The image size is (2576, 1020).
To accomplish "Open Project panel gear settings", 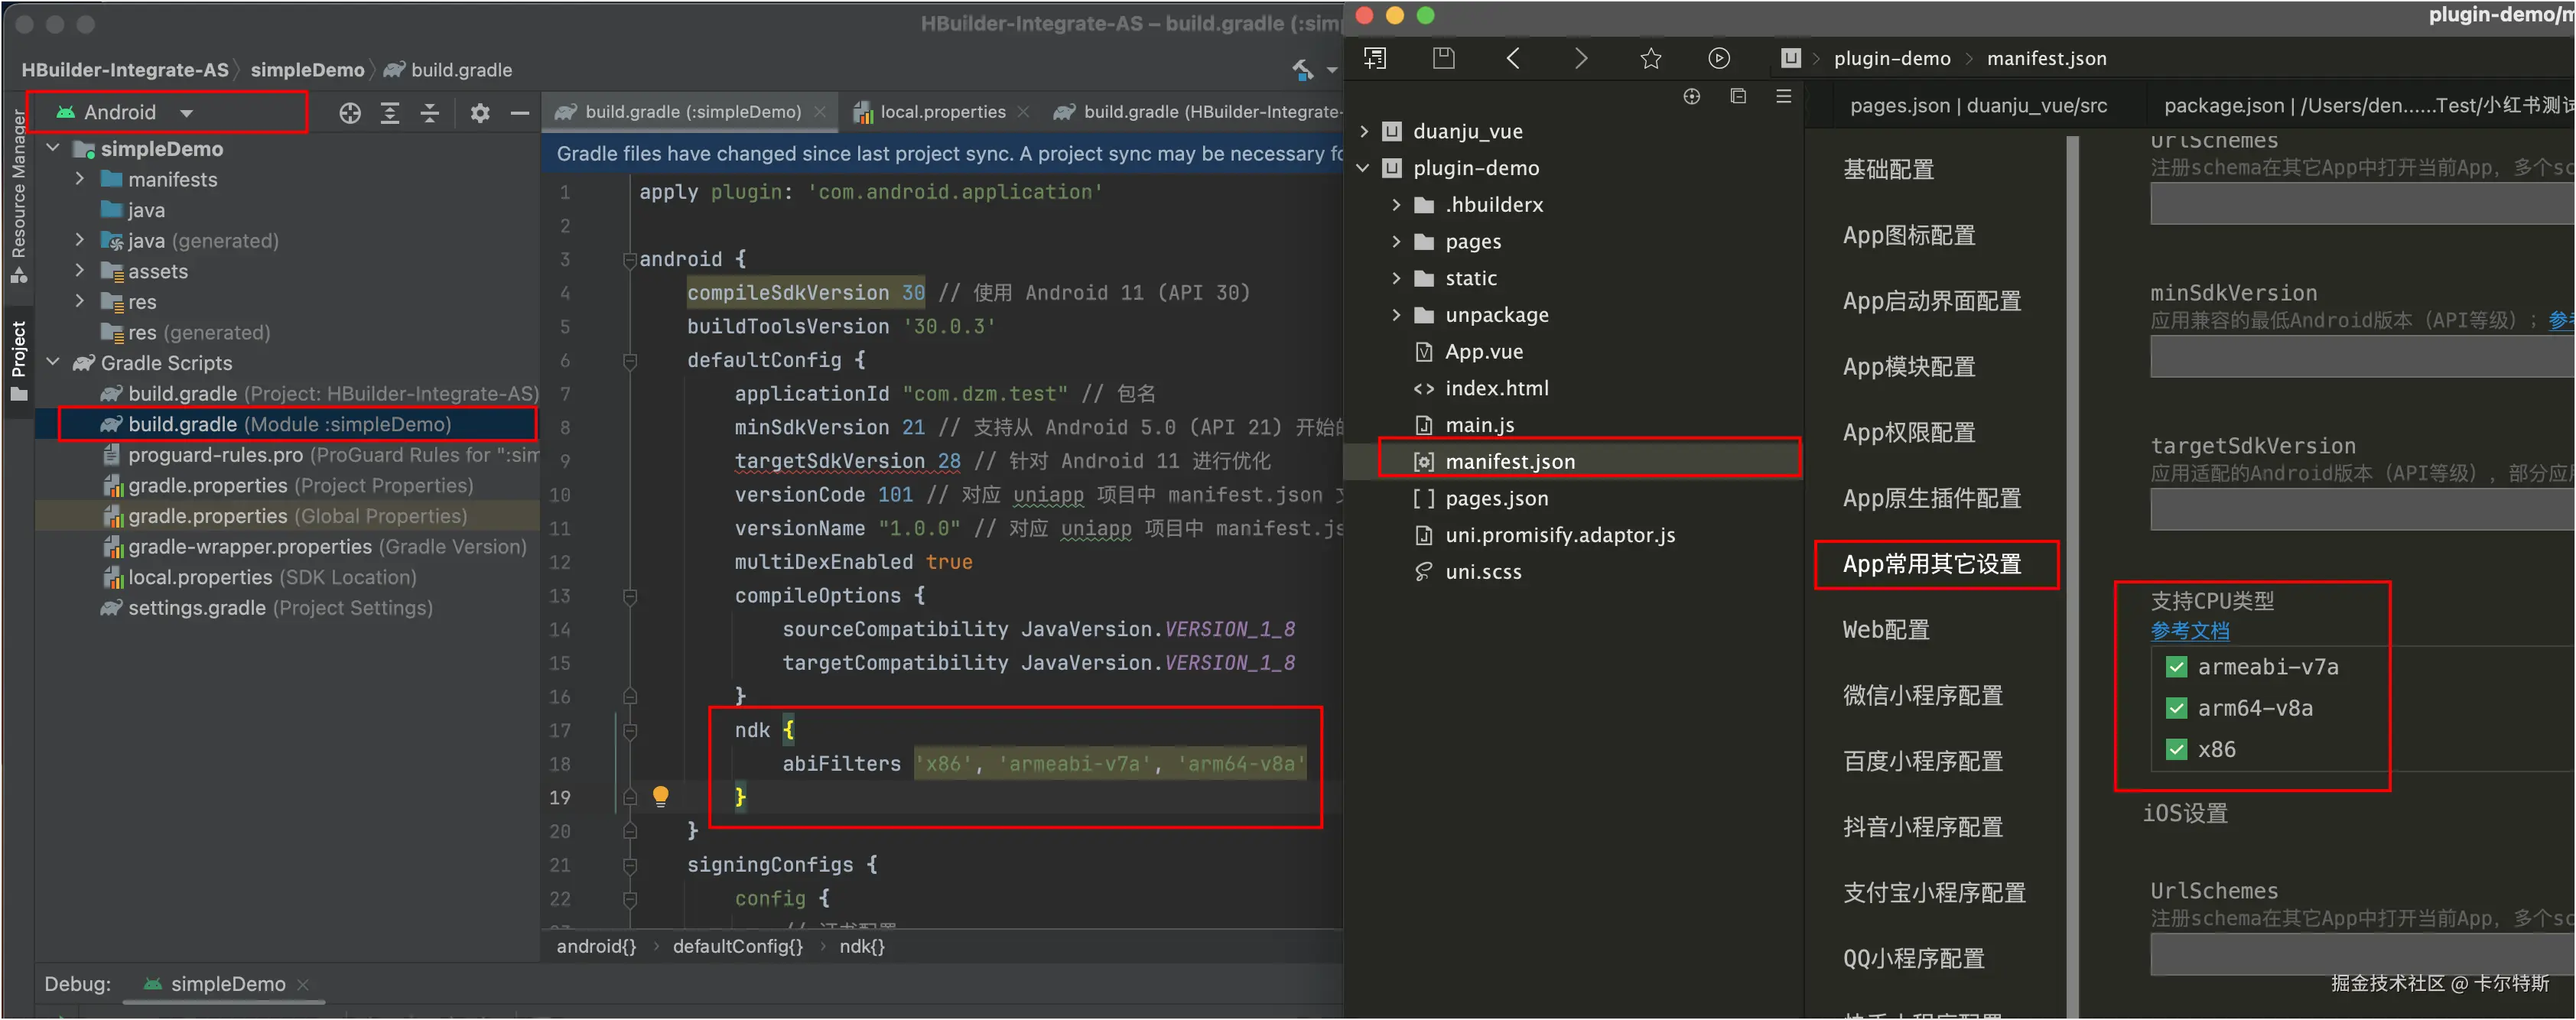I will pyautogui.click(x=480, y=113).
